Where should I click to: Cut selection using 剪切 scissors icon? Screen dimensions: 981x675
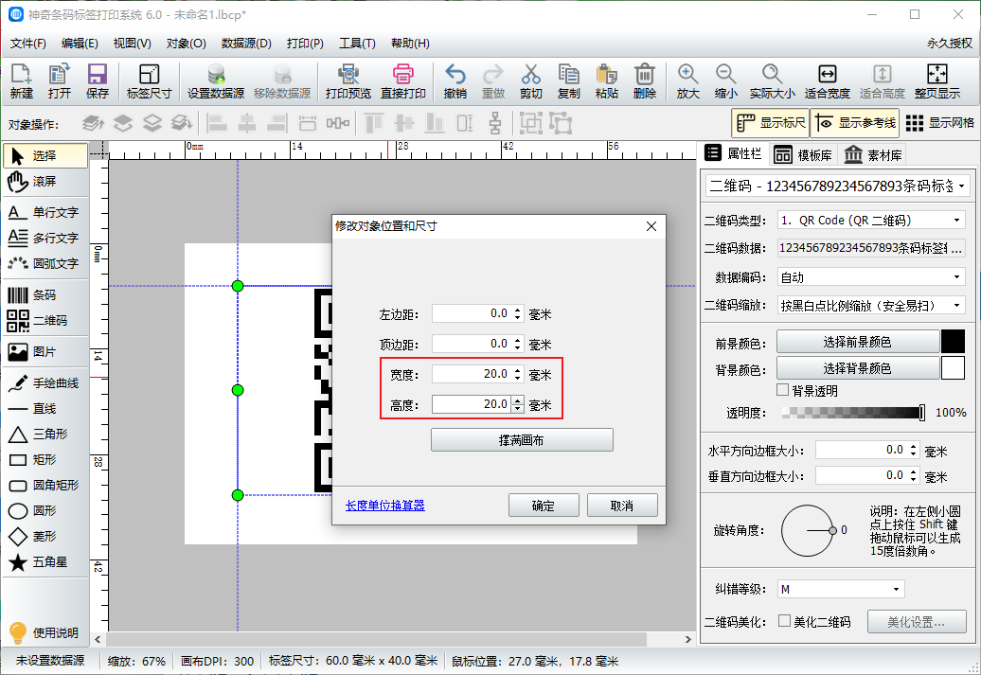coord(530,81)
